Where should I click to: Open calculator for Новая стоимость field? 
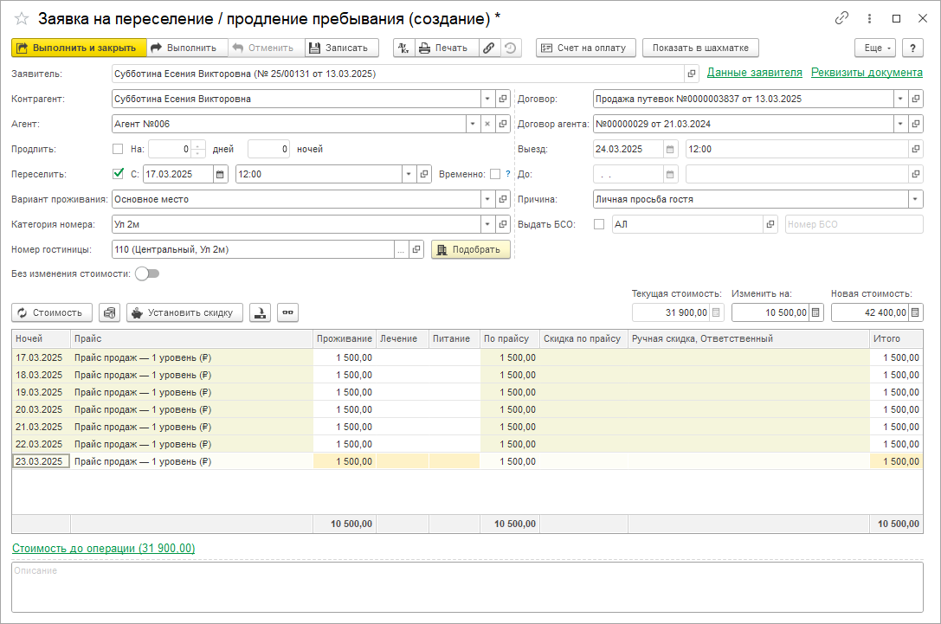pos(916,312)
